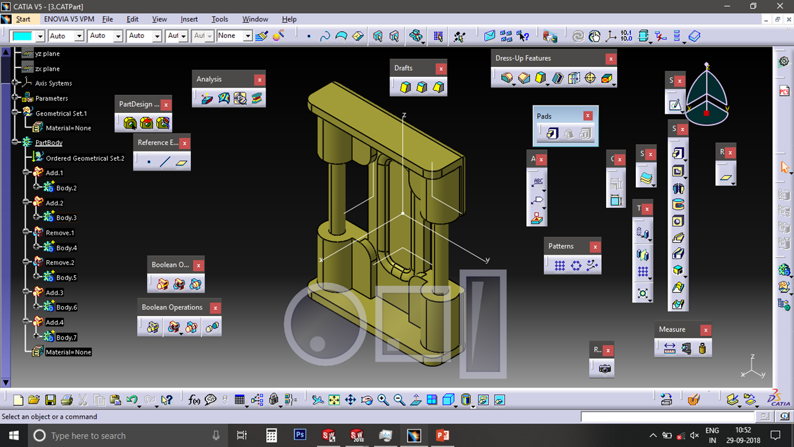Click the Rectangular Pattern icon in Patterns

click(x=560, y=266)
